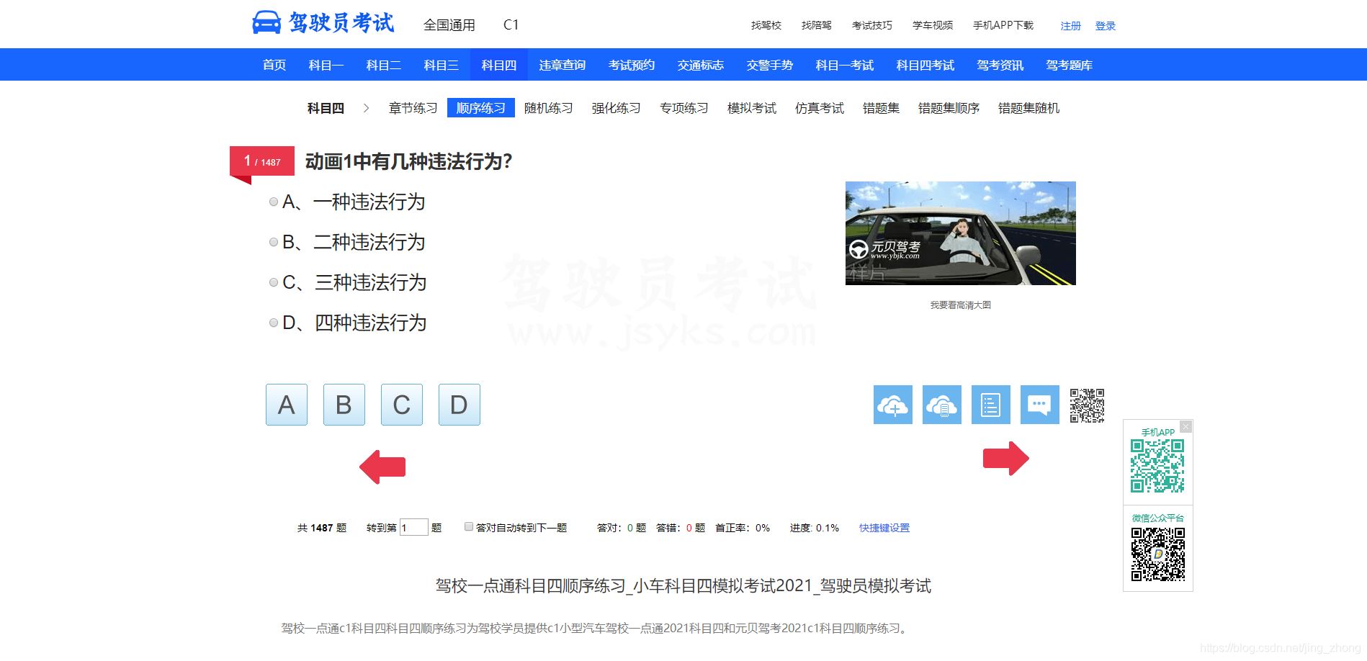Select answer radio for option C 三种违法行为
Screen dimensions: 1367x661
[x=273, y=282]
